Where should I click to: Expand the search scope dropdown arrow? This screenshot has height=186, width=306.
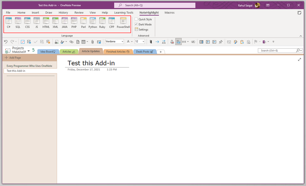coord(301,50)
